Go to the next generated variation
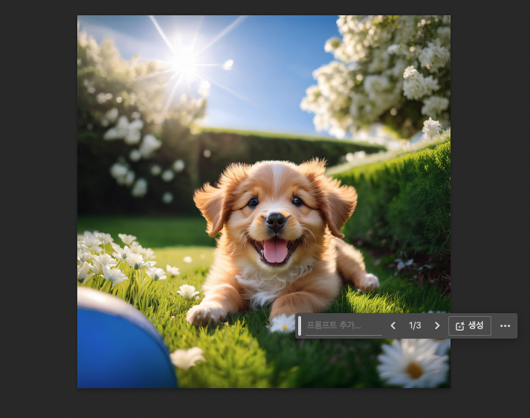Screen dimensions: 530x418 click(x=437, y=326)
